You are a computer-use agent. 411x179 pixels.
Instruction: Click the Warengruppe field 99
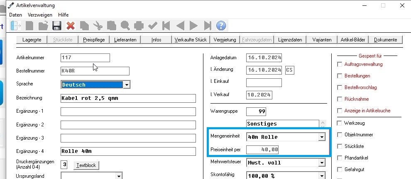256,111
